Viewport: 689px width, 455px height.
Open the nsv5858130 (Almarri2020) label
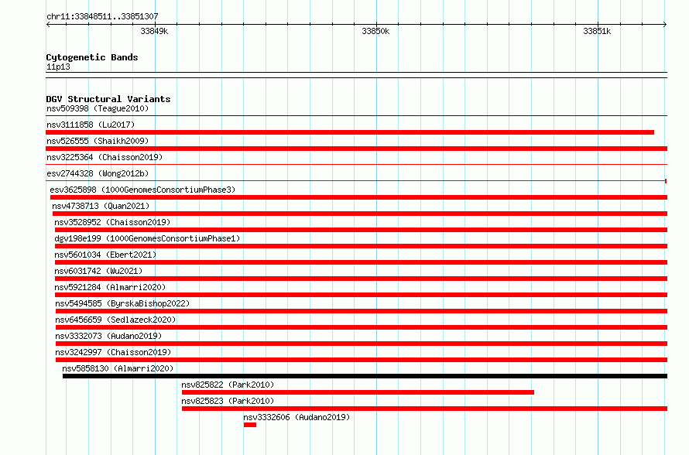tap(118, 368)
